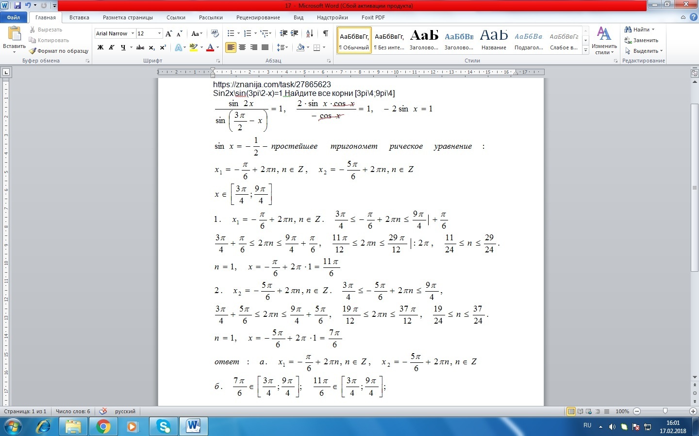
Task: Open the Change Case (Аа) dropdown
Action: coord(196,33)
